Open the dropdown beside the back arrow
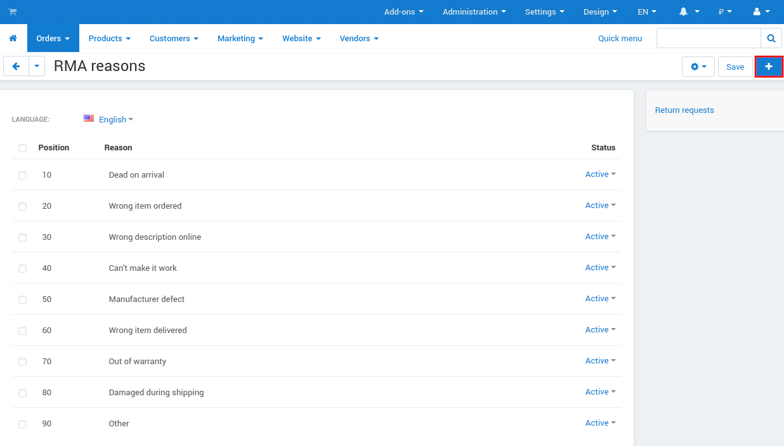Viewport: 784px width, 446px height. click(x=37, y=67)
